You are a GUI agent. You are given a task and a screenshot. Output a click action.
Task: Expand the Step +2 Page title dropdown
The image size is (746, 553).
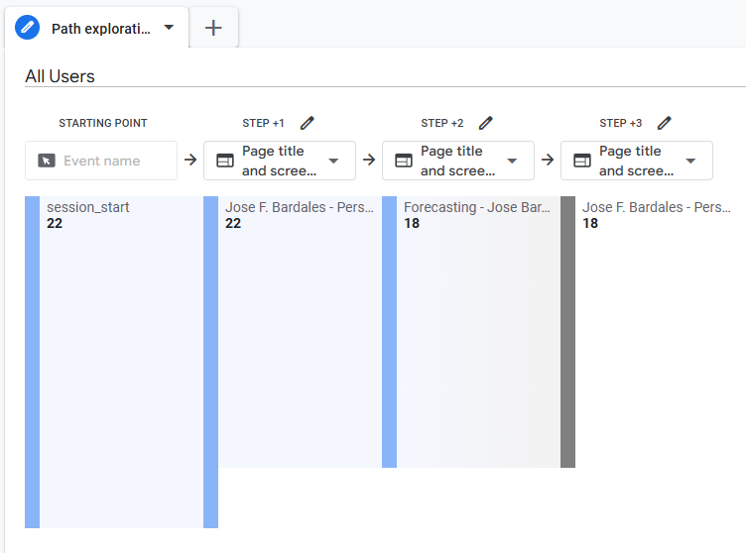tap(512, 161)
